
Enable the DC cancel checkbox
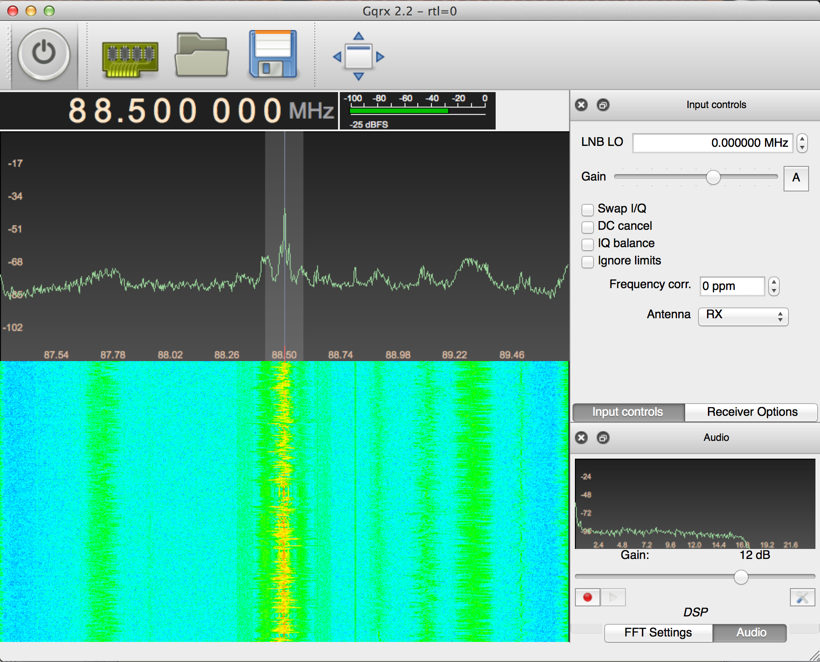pyautogui.click(x=588, y=227)
